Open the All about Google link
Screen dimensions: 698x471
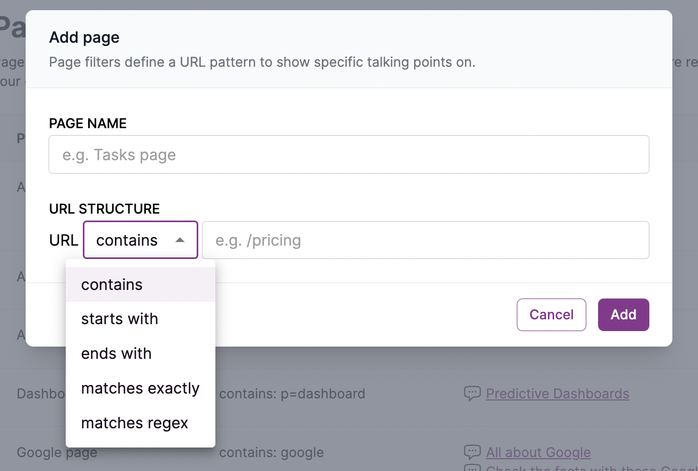click(x=538, y=452)
